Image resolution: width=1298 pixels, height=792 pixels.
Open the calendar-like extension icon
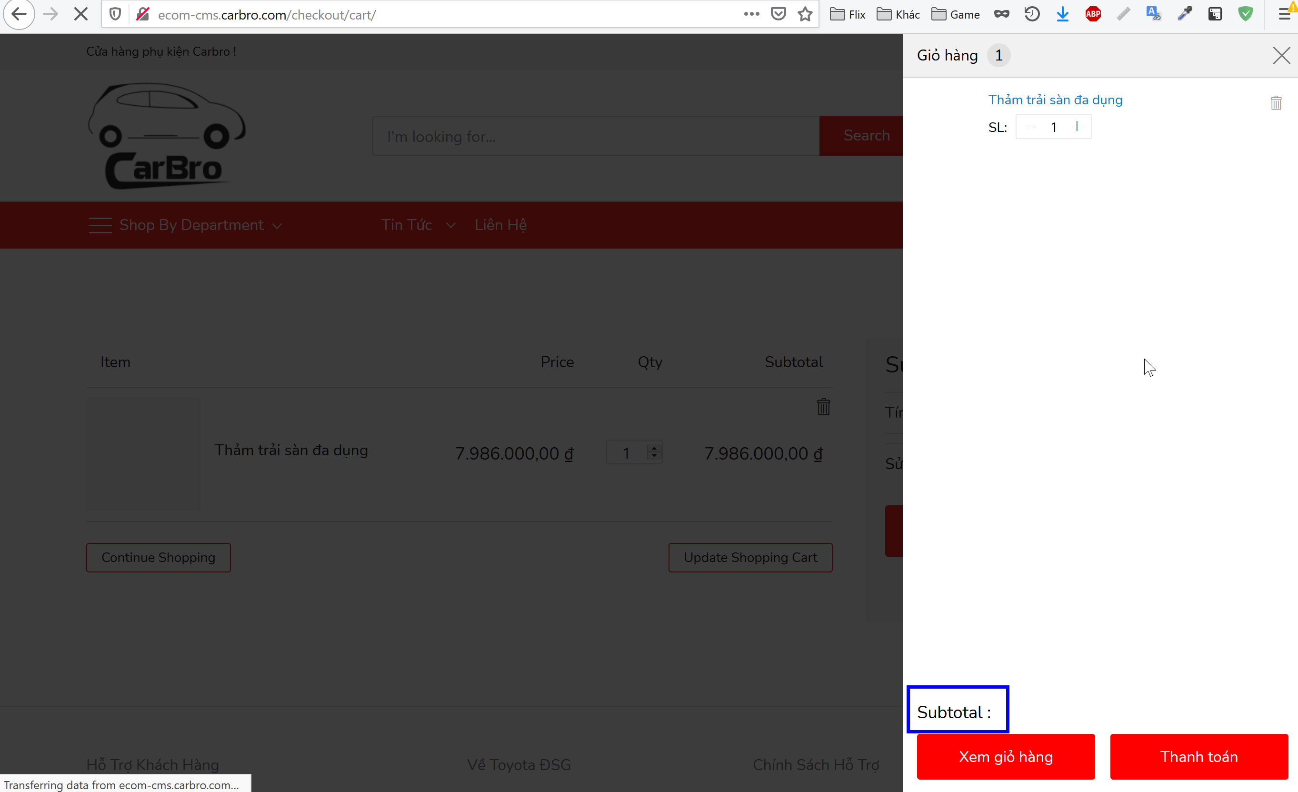tap(1215, 14)
